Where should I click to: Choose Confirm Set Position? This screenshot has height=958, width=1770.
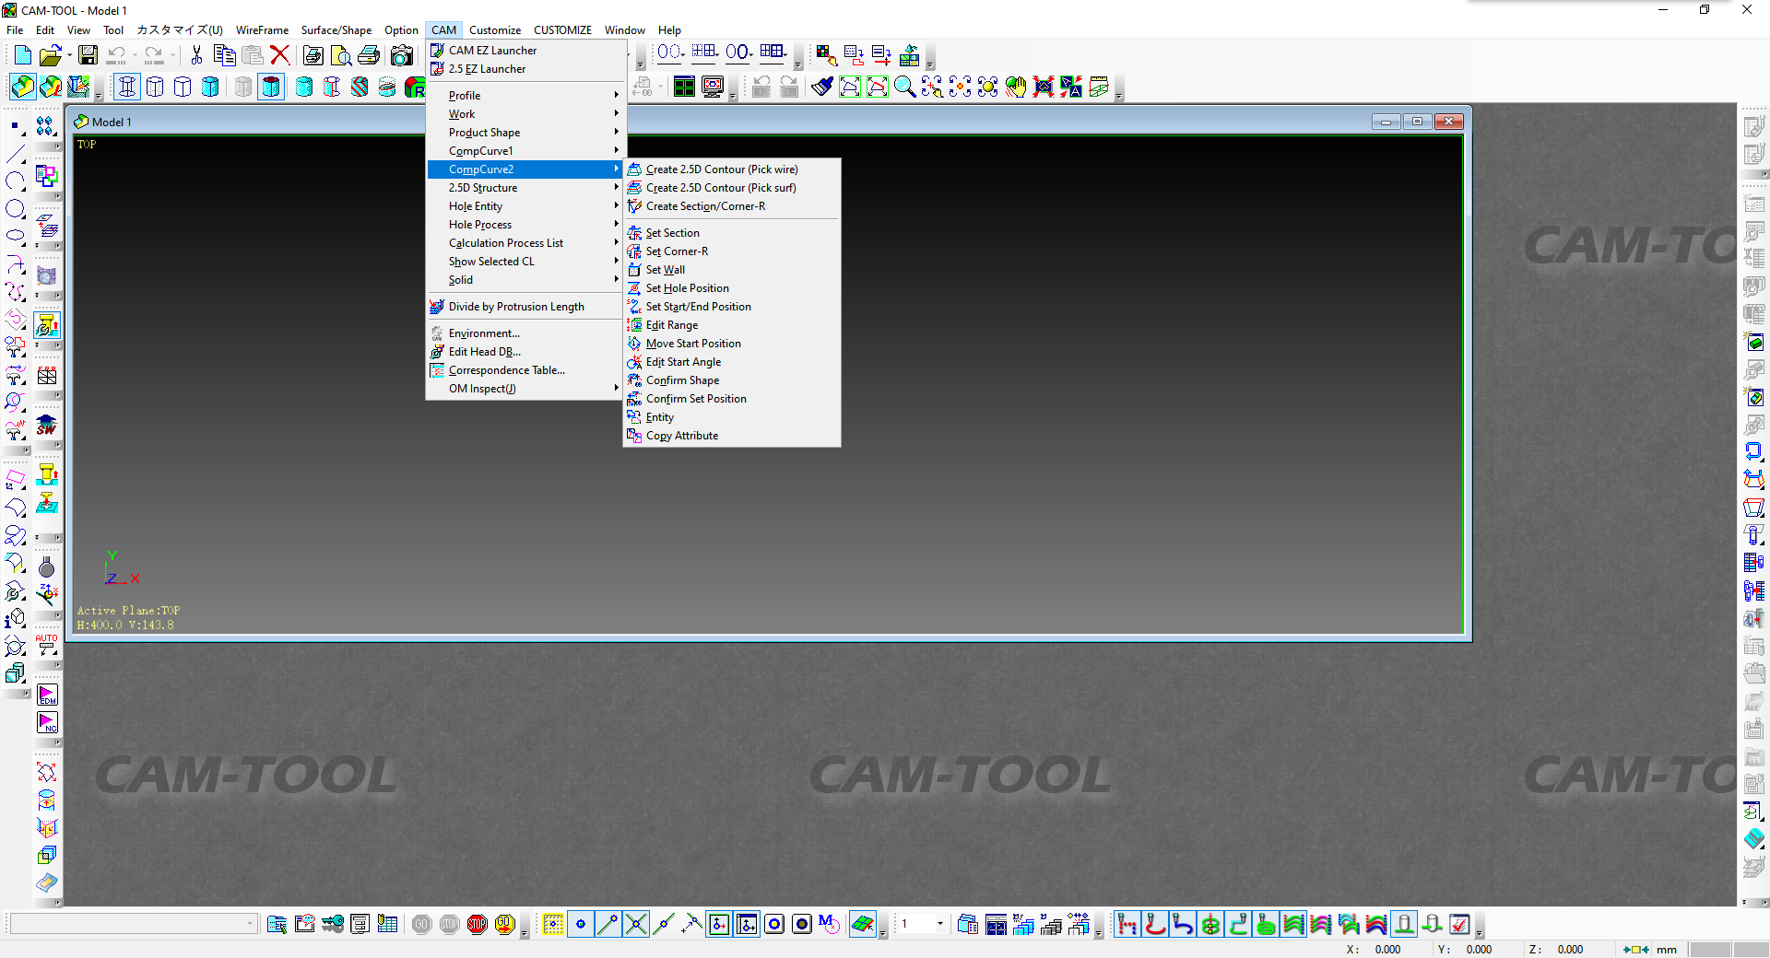point(732,399)
